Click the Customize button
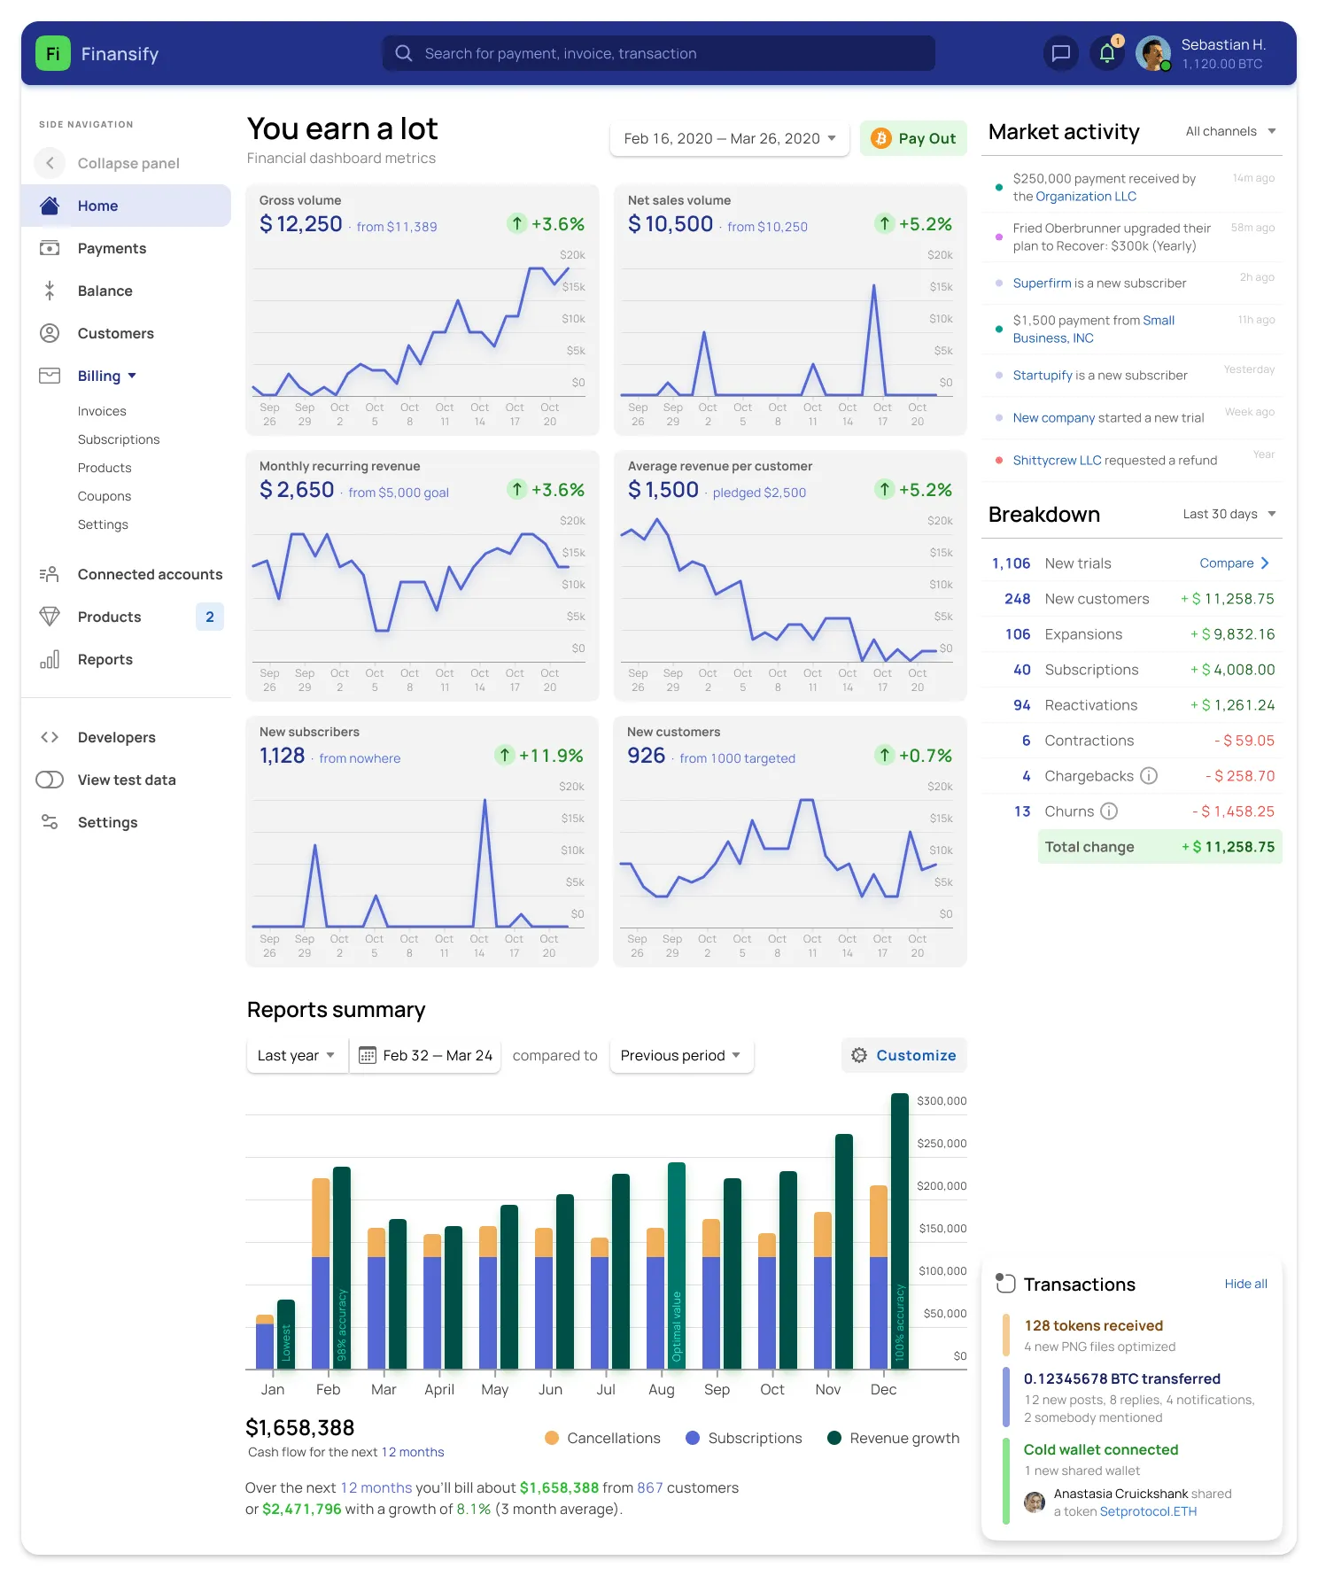The height and width of the screenshot is (1576, 1318). [903, 1055]
